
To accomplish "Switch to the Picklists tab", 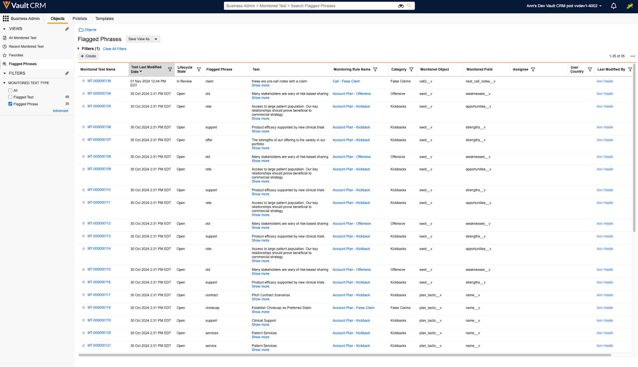I will [x=80, y=19].
